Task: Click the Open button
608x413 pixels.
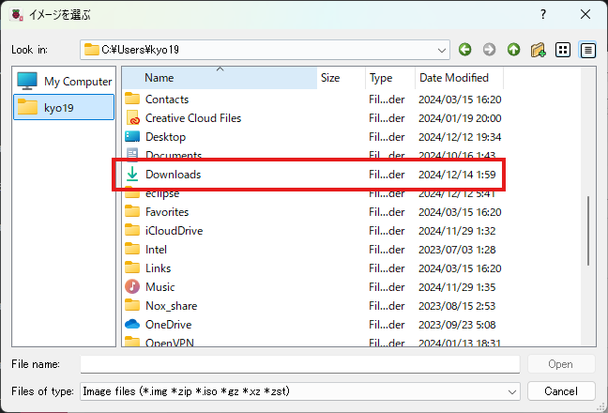Action: (561, 364)
